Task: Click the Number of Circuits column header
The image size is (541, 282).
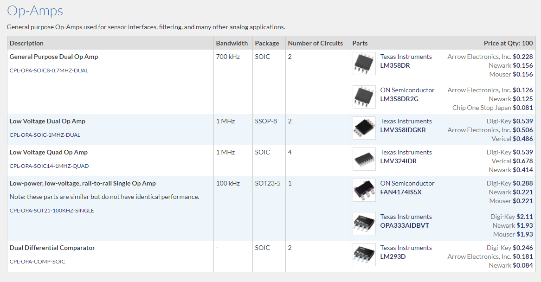Action: tap(315, 43)
